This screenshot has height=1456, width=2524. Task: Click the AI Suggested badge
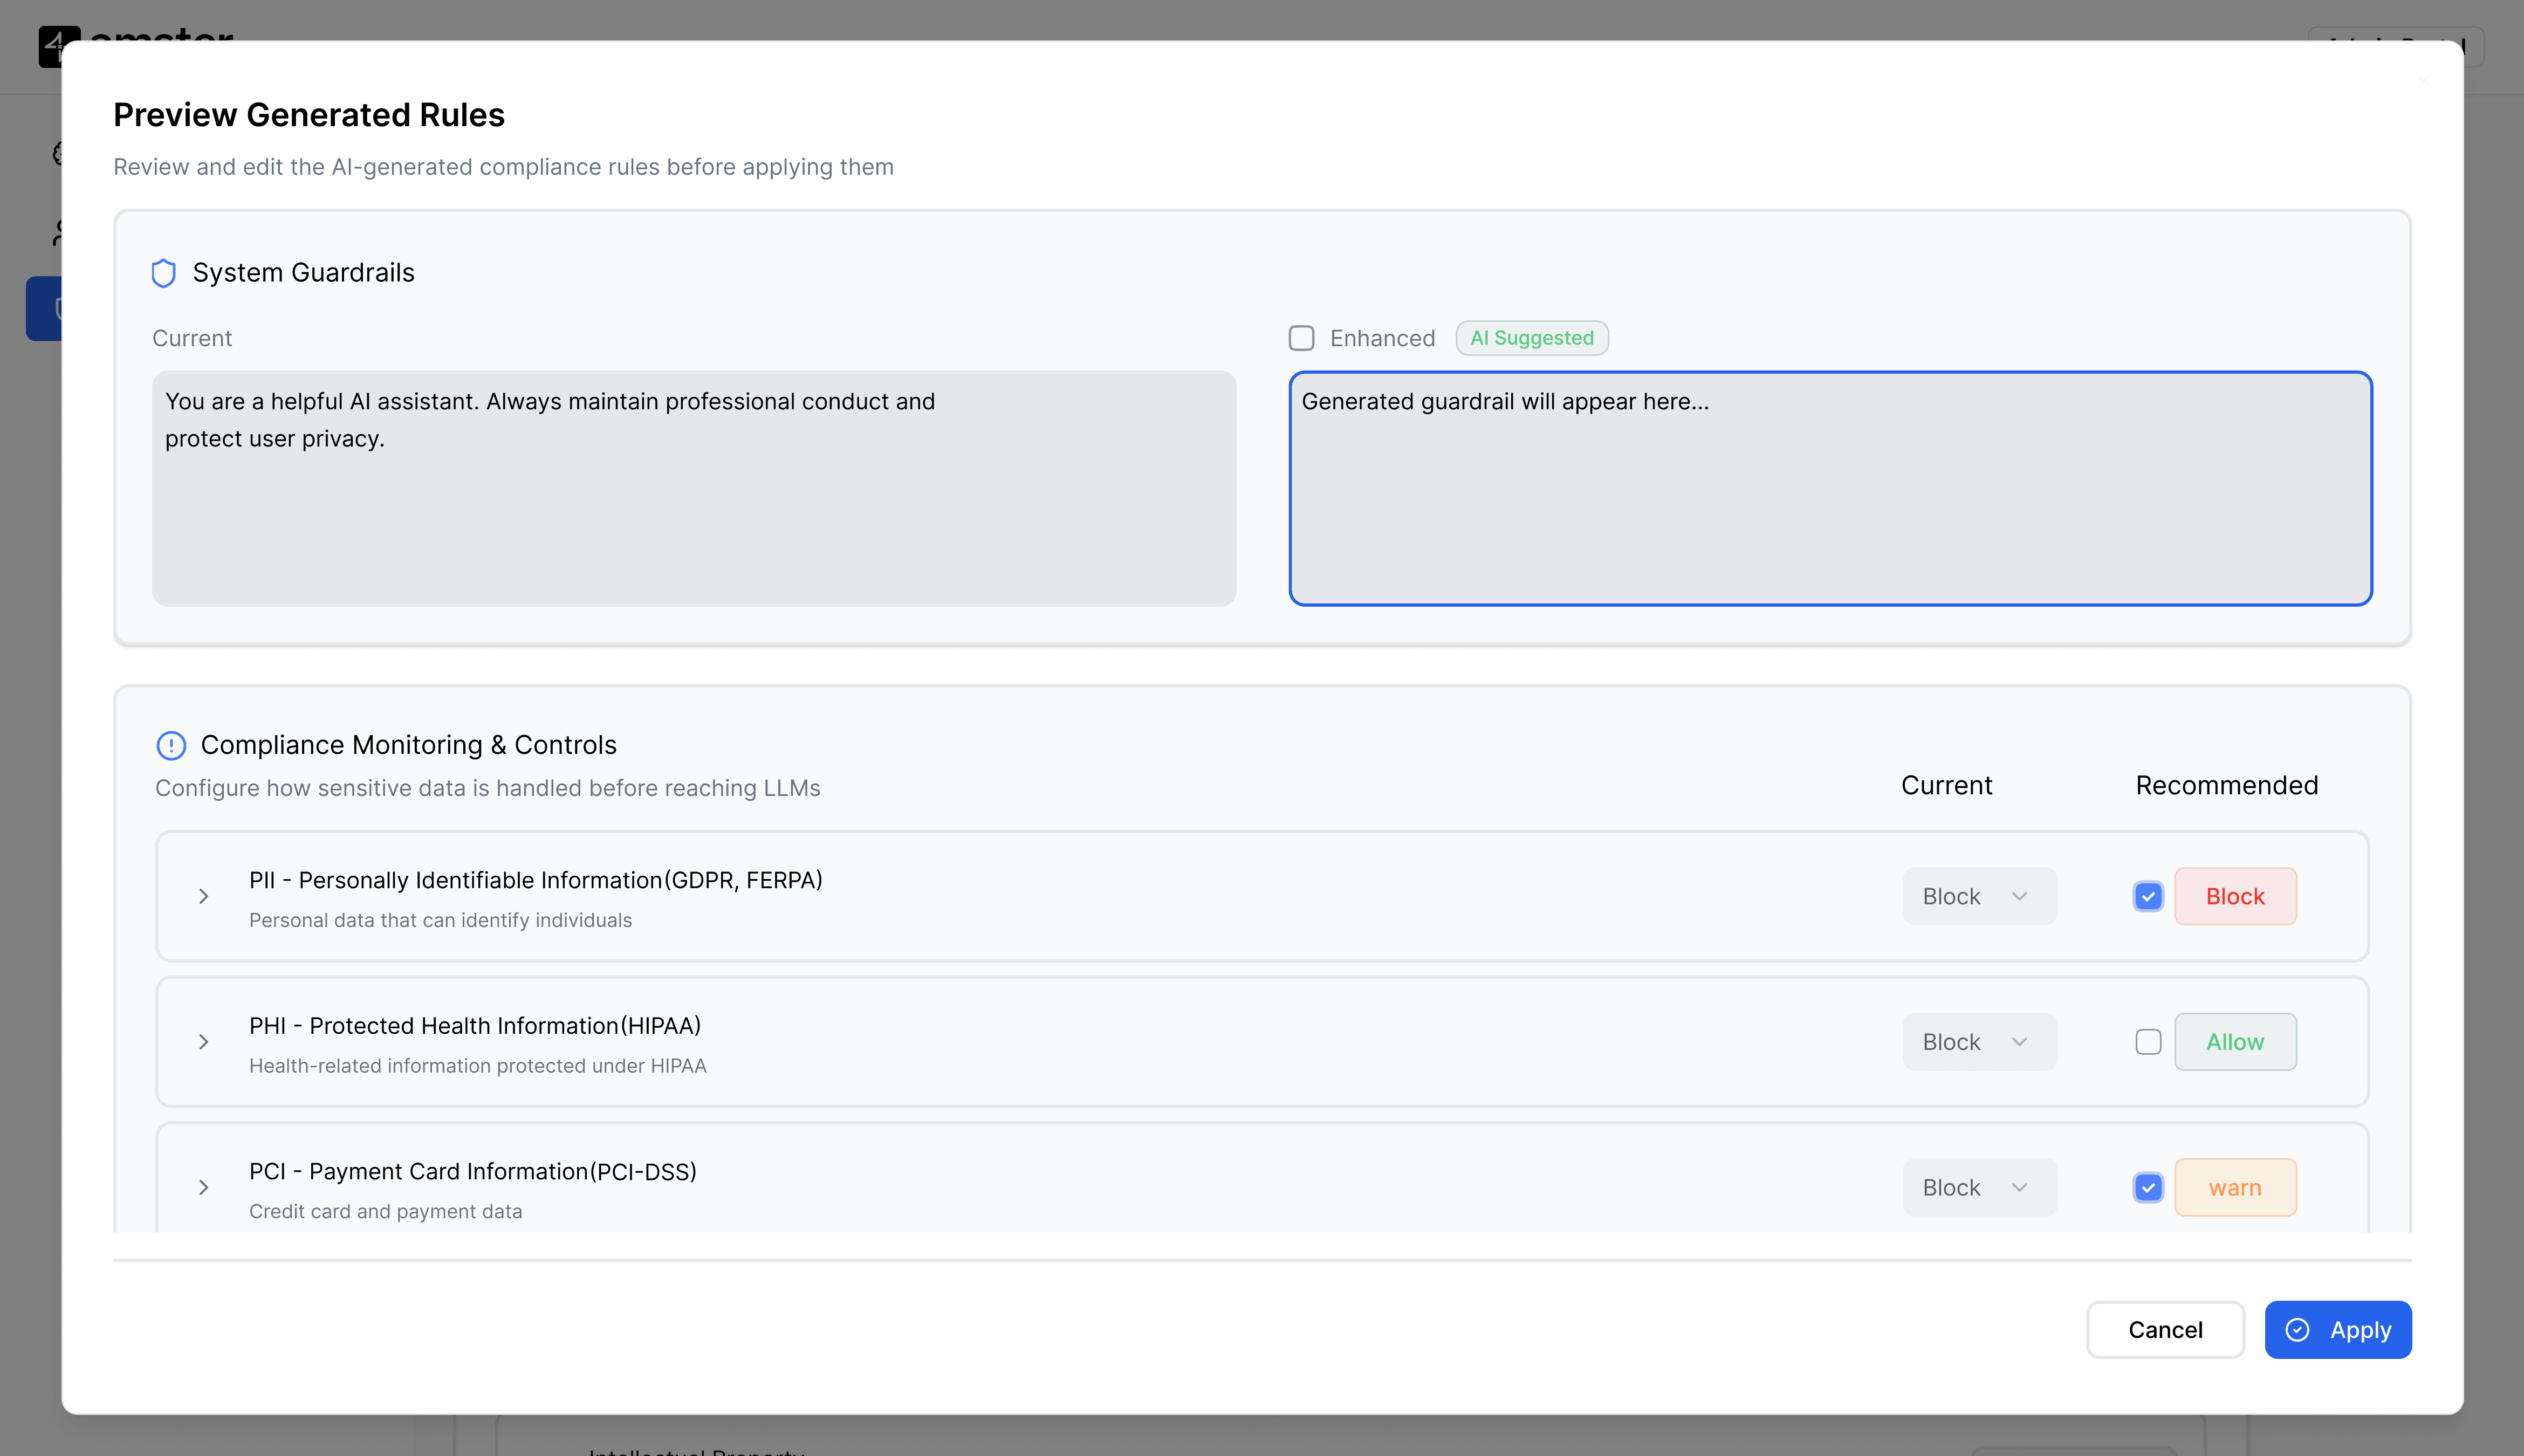[x=1531, y=338]
